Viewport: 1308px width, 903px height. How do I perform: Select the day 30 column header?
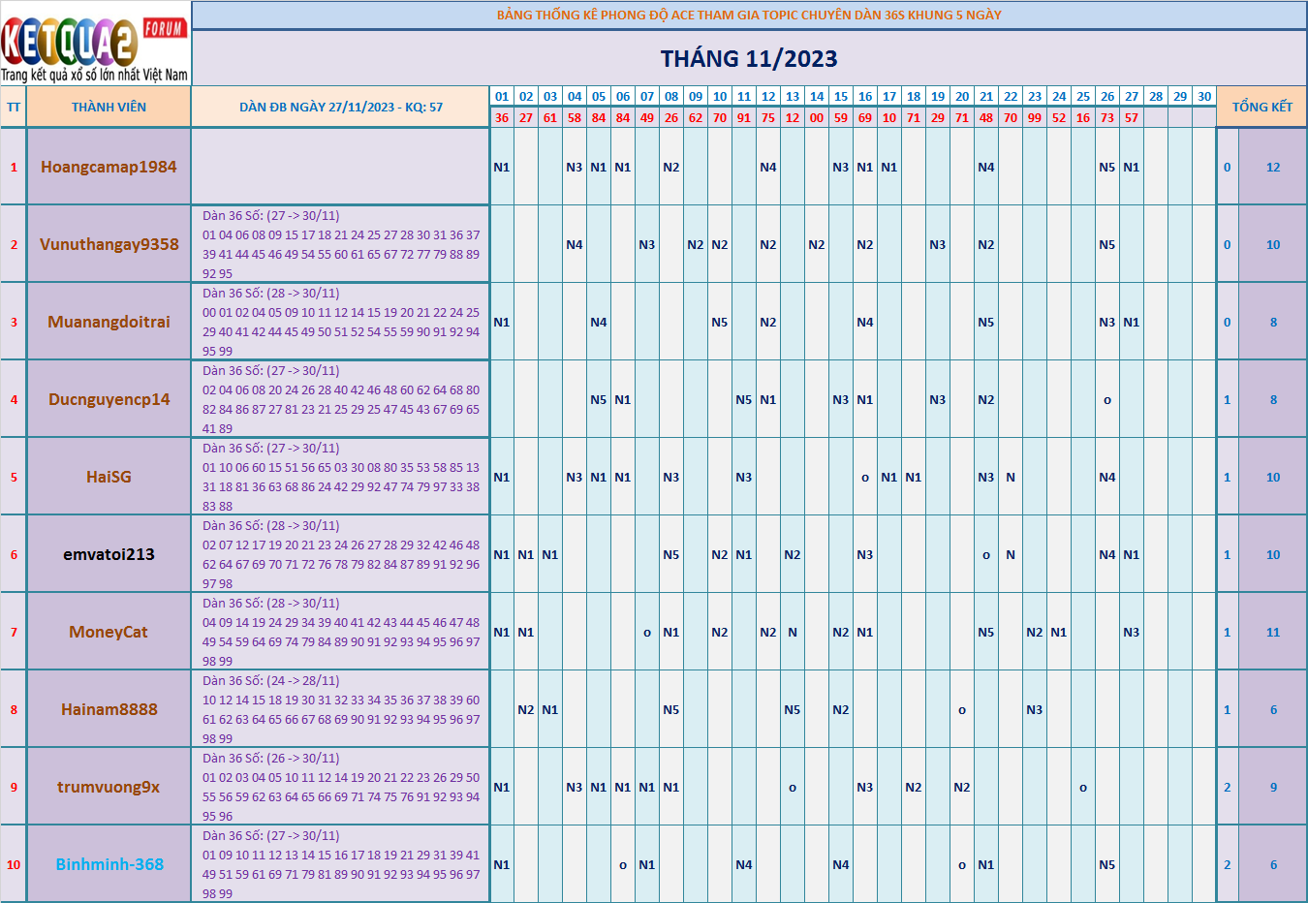[x=1204, y=97]
